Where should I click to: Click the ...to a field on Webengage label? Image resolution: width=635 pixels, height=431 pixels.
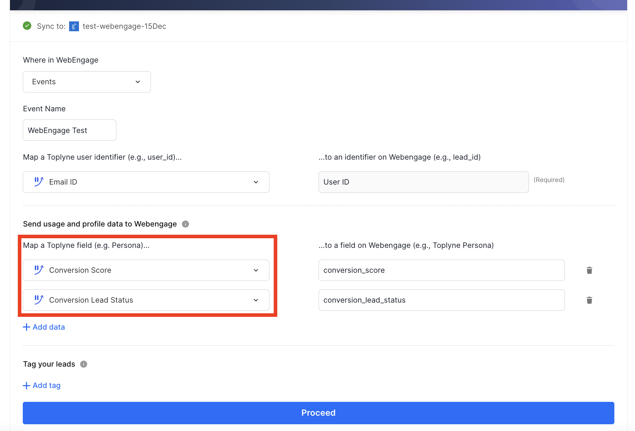(406, 245)
